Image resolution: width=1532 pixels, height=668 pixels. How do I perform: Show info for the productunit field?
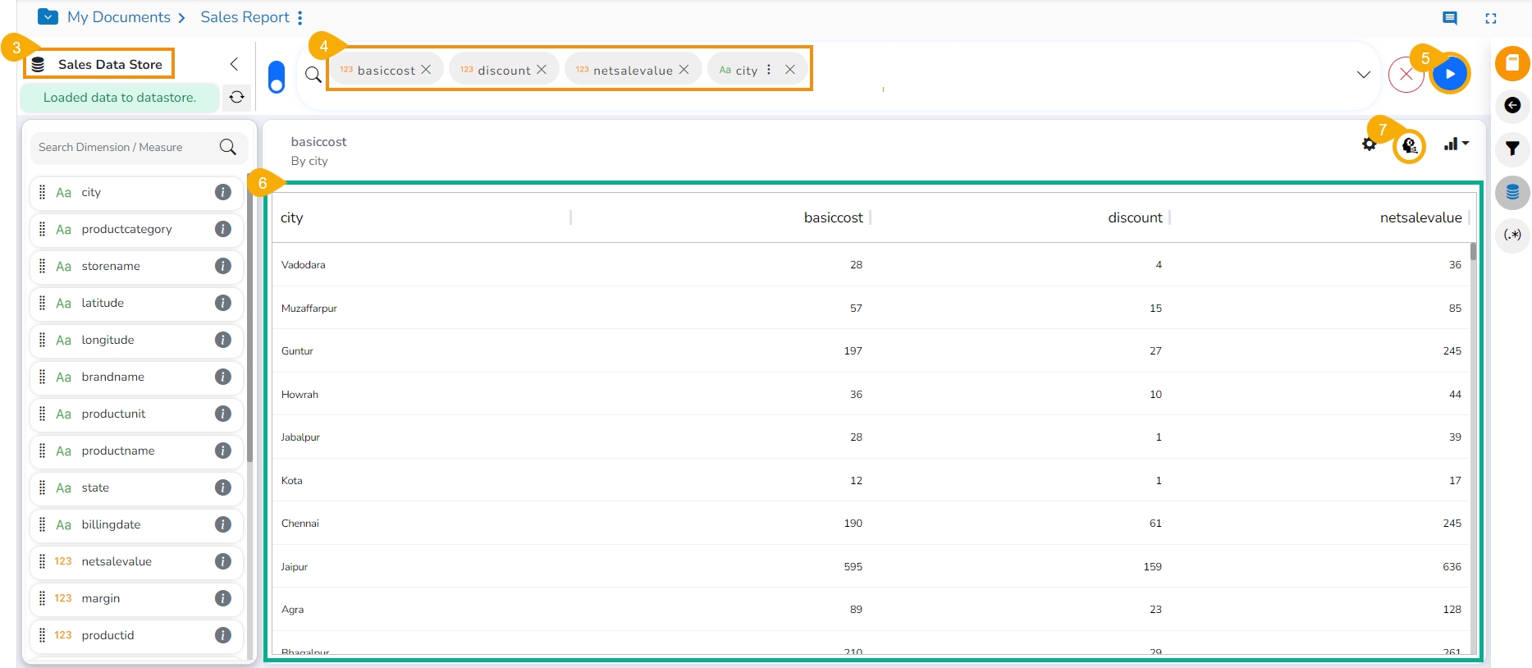point(223,414)
